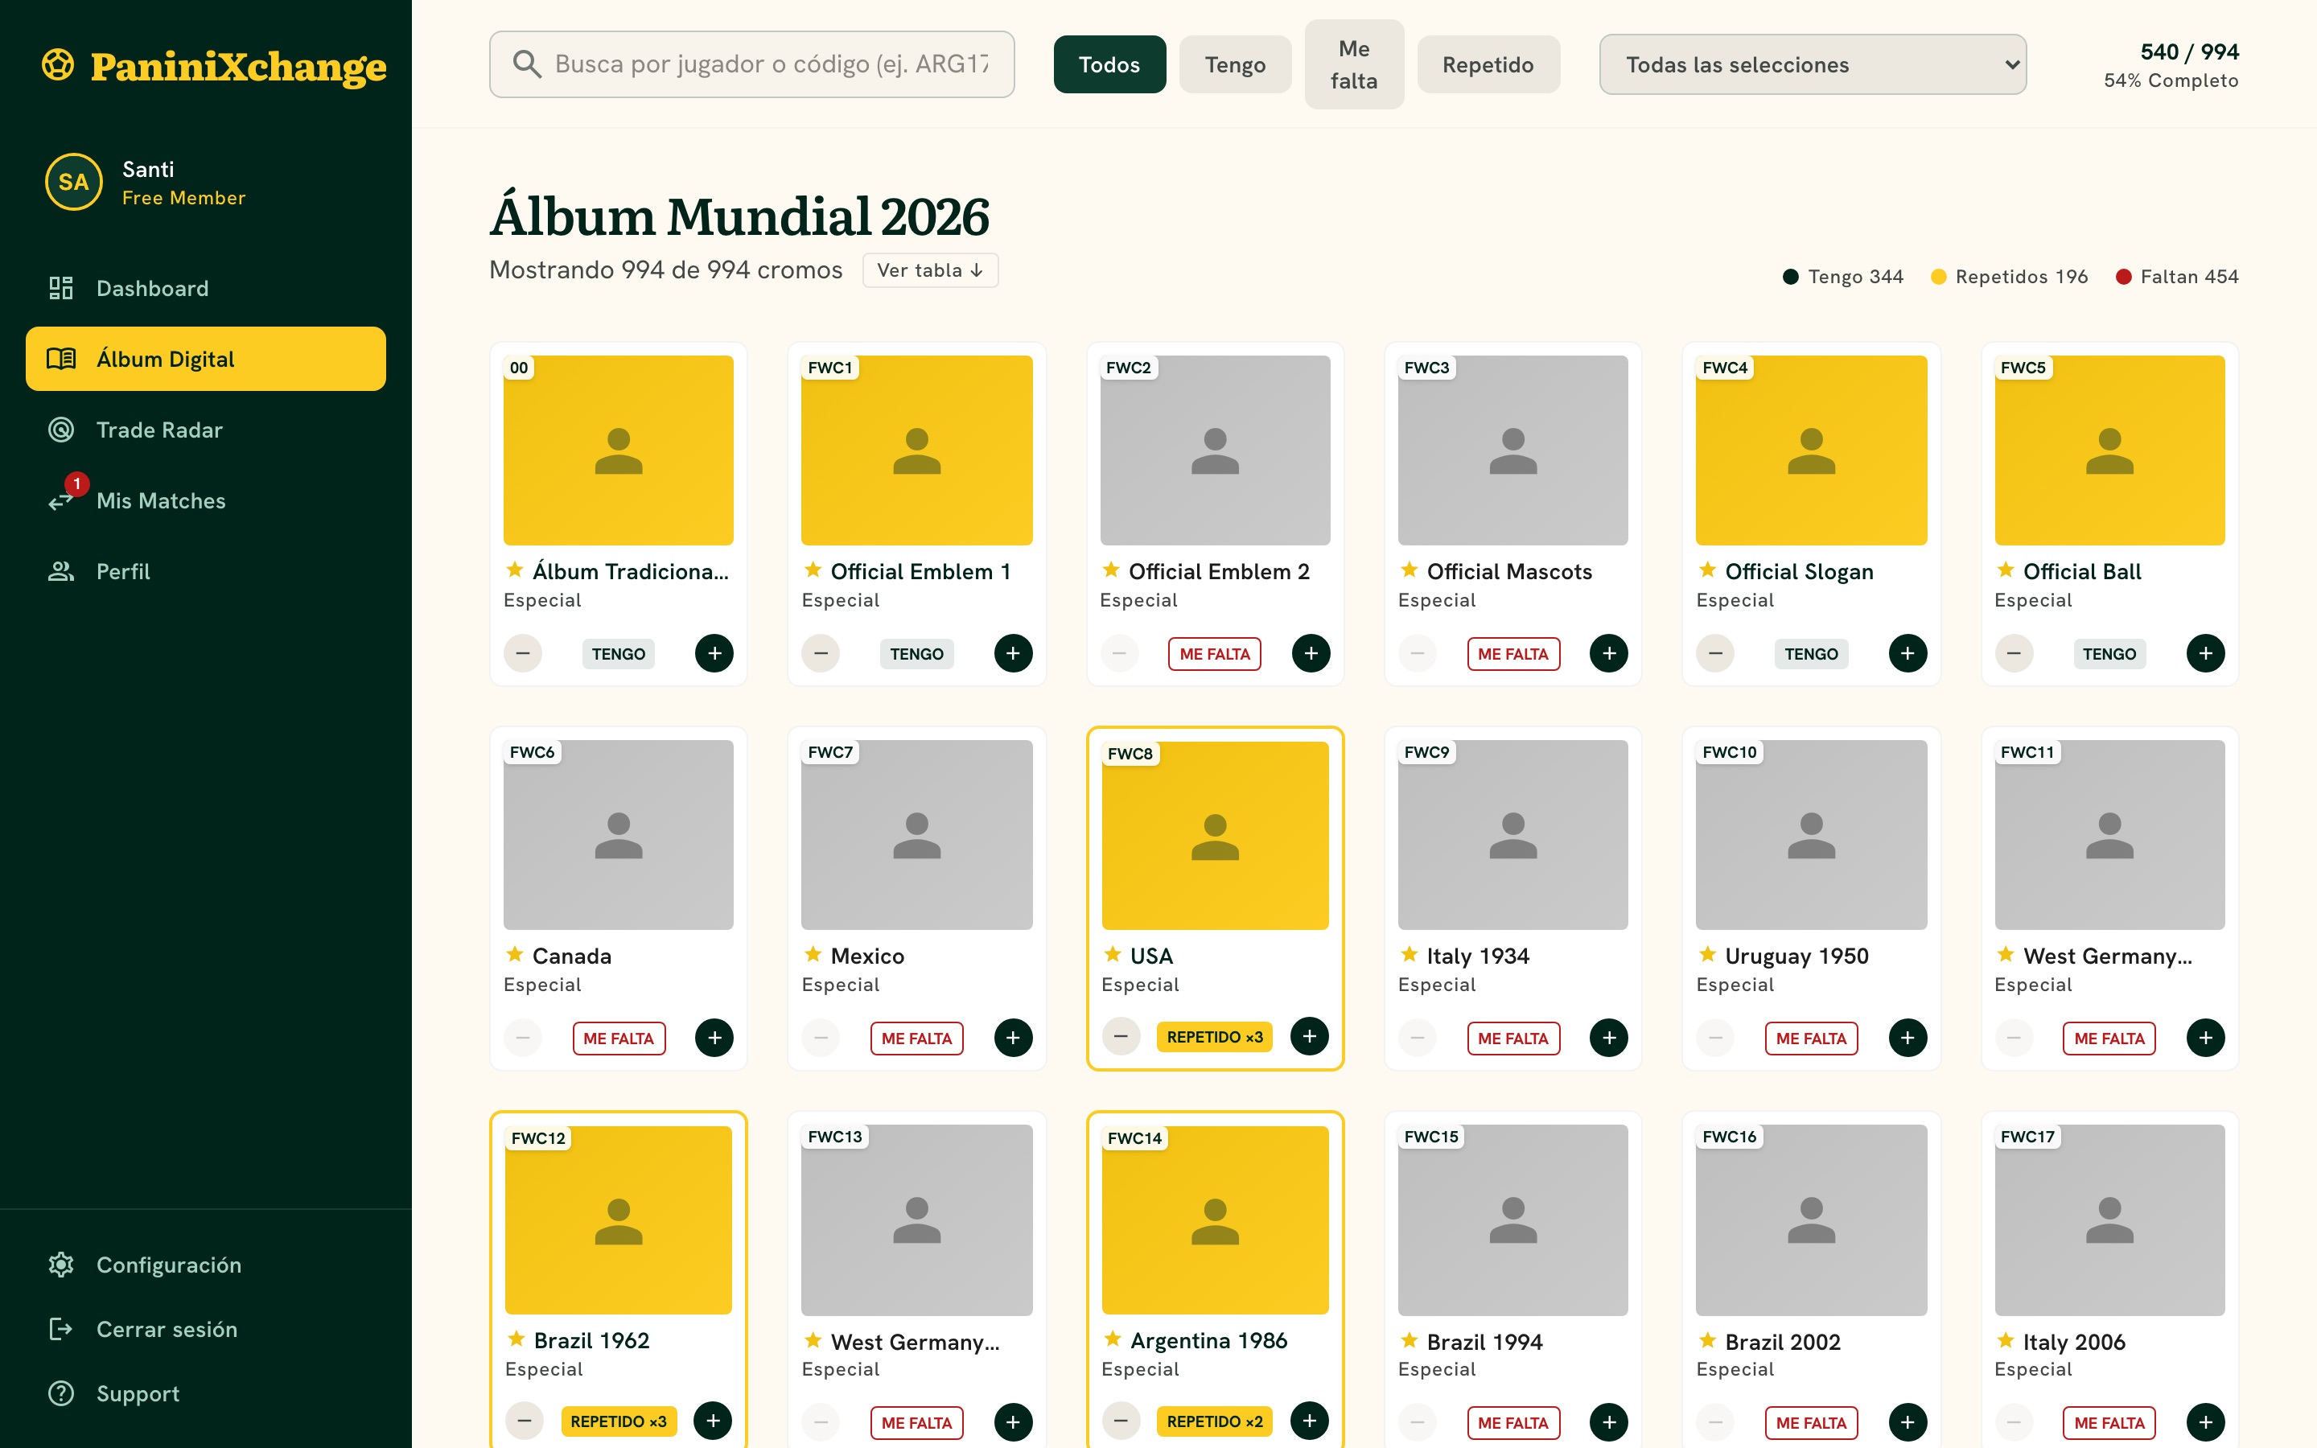Open the Álbum Digital tab

(206, 359)
